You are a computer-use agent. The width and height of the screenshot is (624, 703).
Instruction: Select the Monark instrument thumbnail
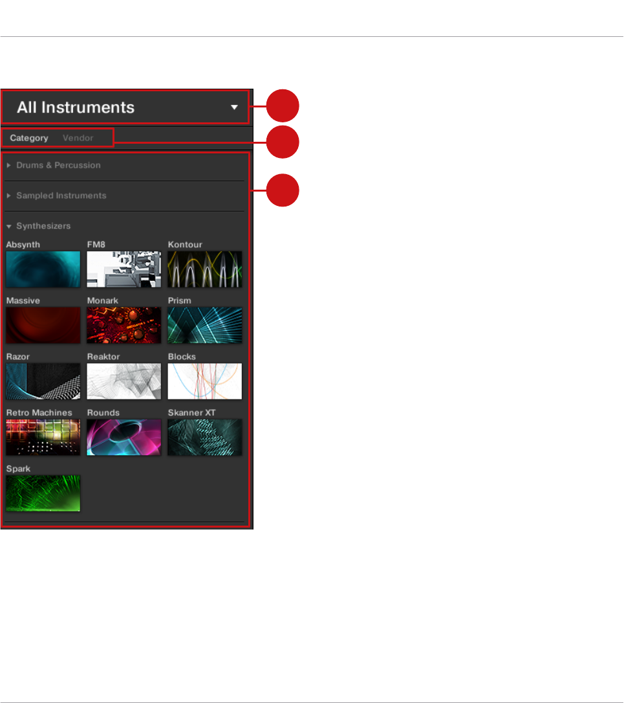pos(124,325)
